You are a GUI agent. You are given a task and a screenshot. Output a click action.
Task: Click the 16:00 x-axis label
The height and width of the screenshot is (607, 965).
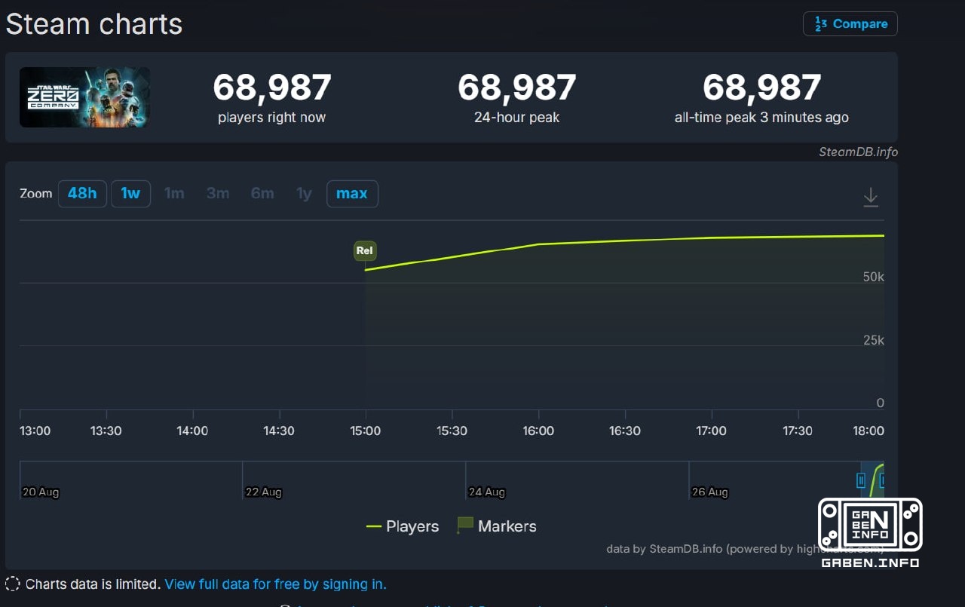point(538,431)
